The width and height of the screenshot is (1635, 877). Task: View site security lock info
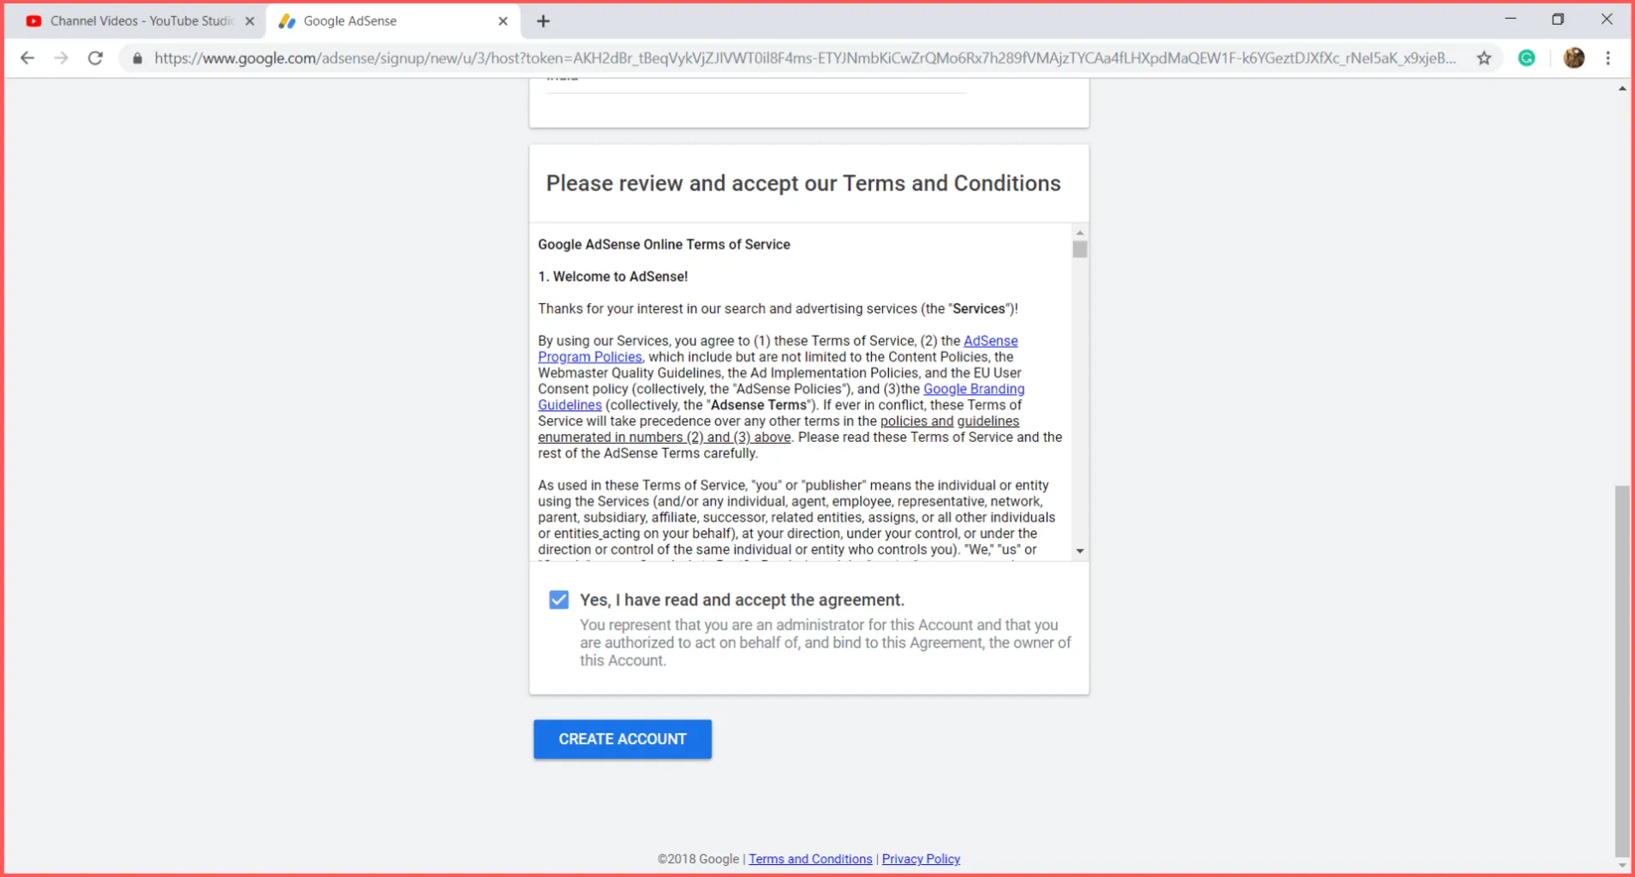(x=137, y=58)
